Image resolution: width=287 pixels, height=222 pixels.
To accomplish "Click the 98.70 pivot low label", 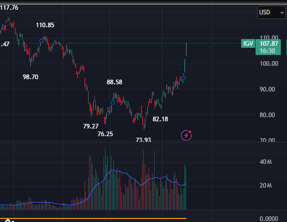I will (30, 77).
